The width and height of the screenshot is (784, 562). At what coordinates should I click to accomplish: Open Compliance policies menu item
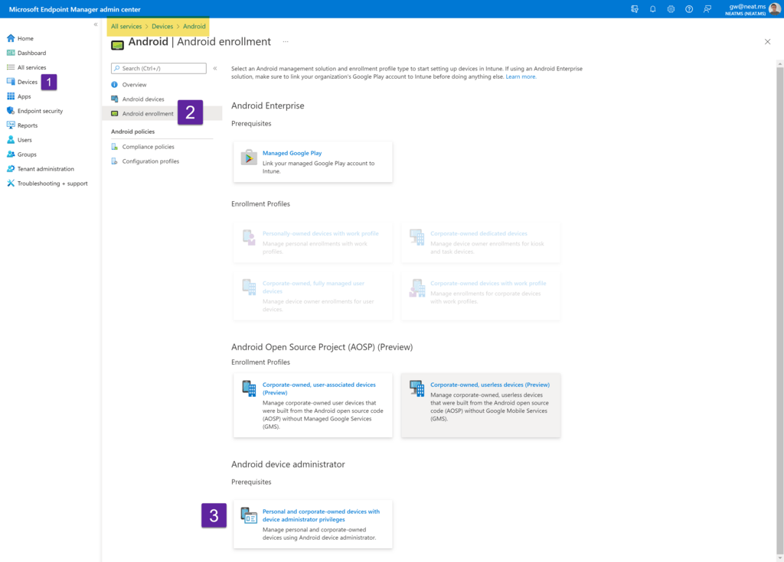pos(148,147)
